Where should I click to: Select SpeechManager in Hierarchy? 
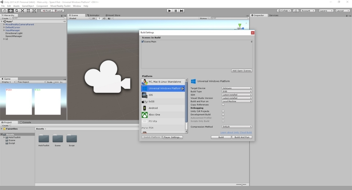(x=14, y=36)
